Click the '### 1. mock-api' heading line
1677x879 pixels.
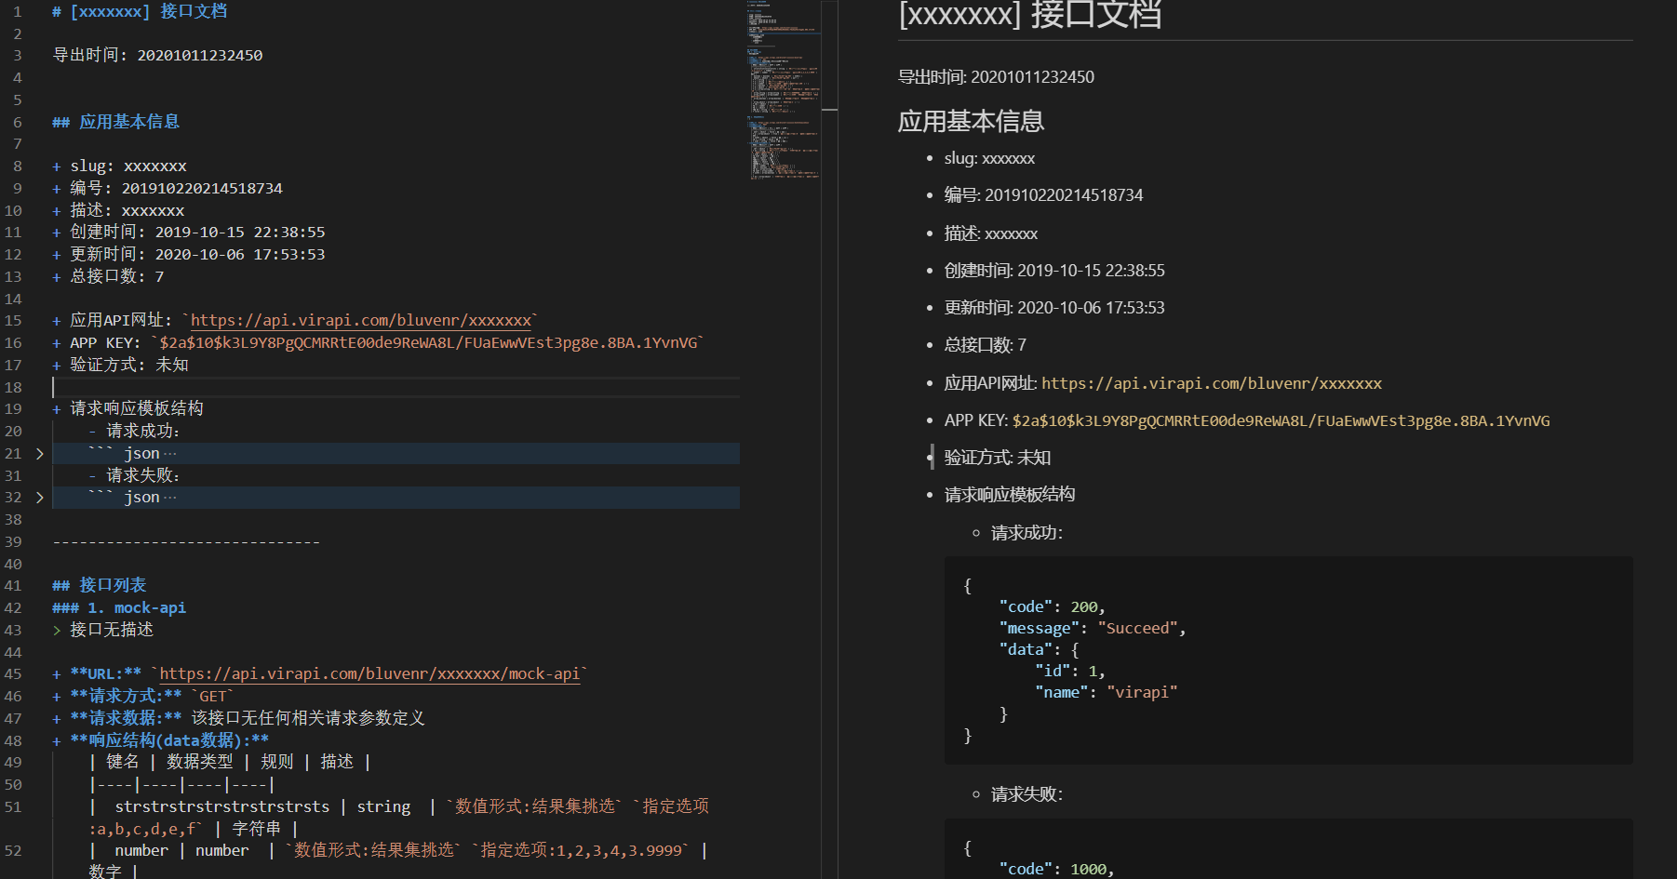click(x=119, y=607)
